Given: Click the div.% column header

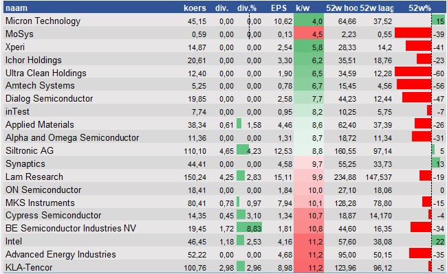Looking at the screenshot, I should (x=247, y=8).
